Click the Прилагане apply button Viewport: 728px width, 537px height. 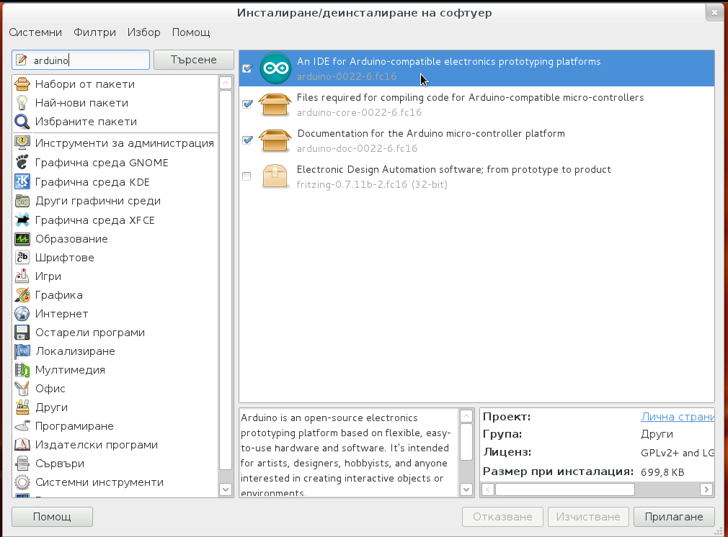click(673, 517)
